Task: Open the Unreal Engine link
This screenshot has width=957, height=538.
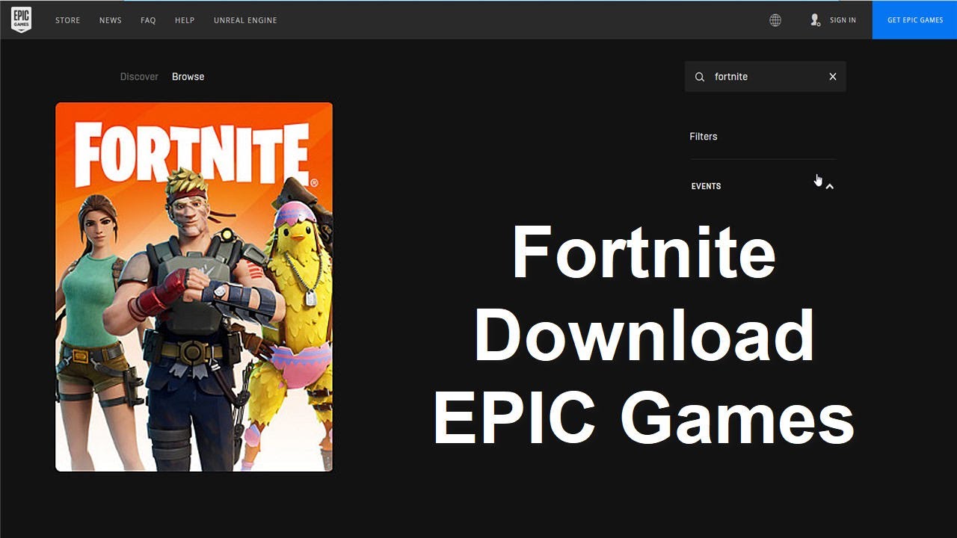Action: (x=245, y=20)
